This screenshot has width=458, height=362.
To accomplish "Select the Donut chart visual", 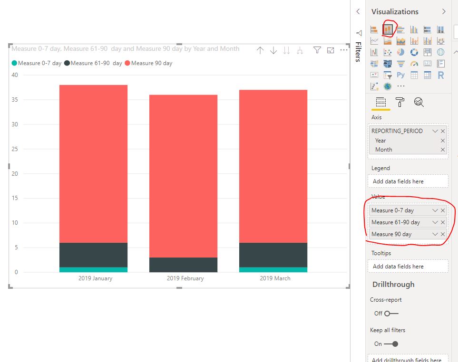I will pyautogui.click(x=414, y=52).
